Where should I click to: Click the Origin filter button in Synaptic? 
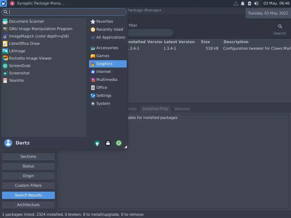pos(28,176)
